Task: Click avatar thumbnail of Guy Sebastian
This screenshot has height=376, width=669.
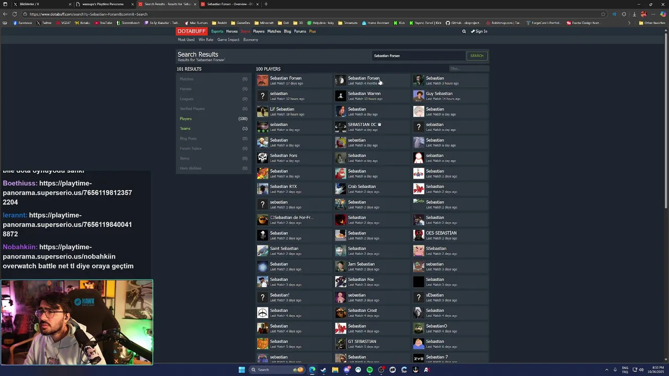Action: 419,96
